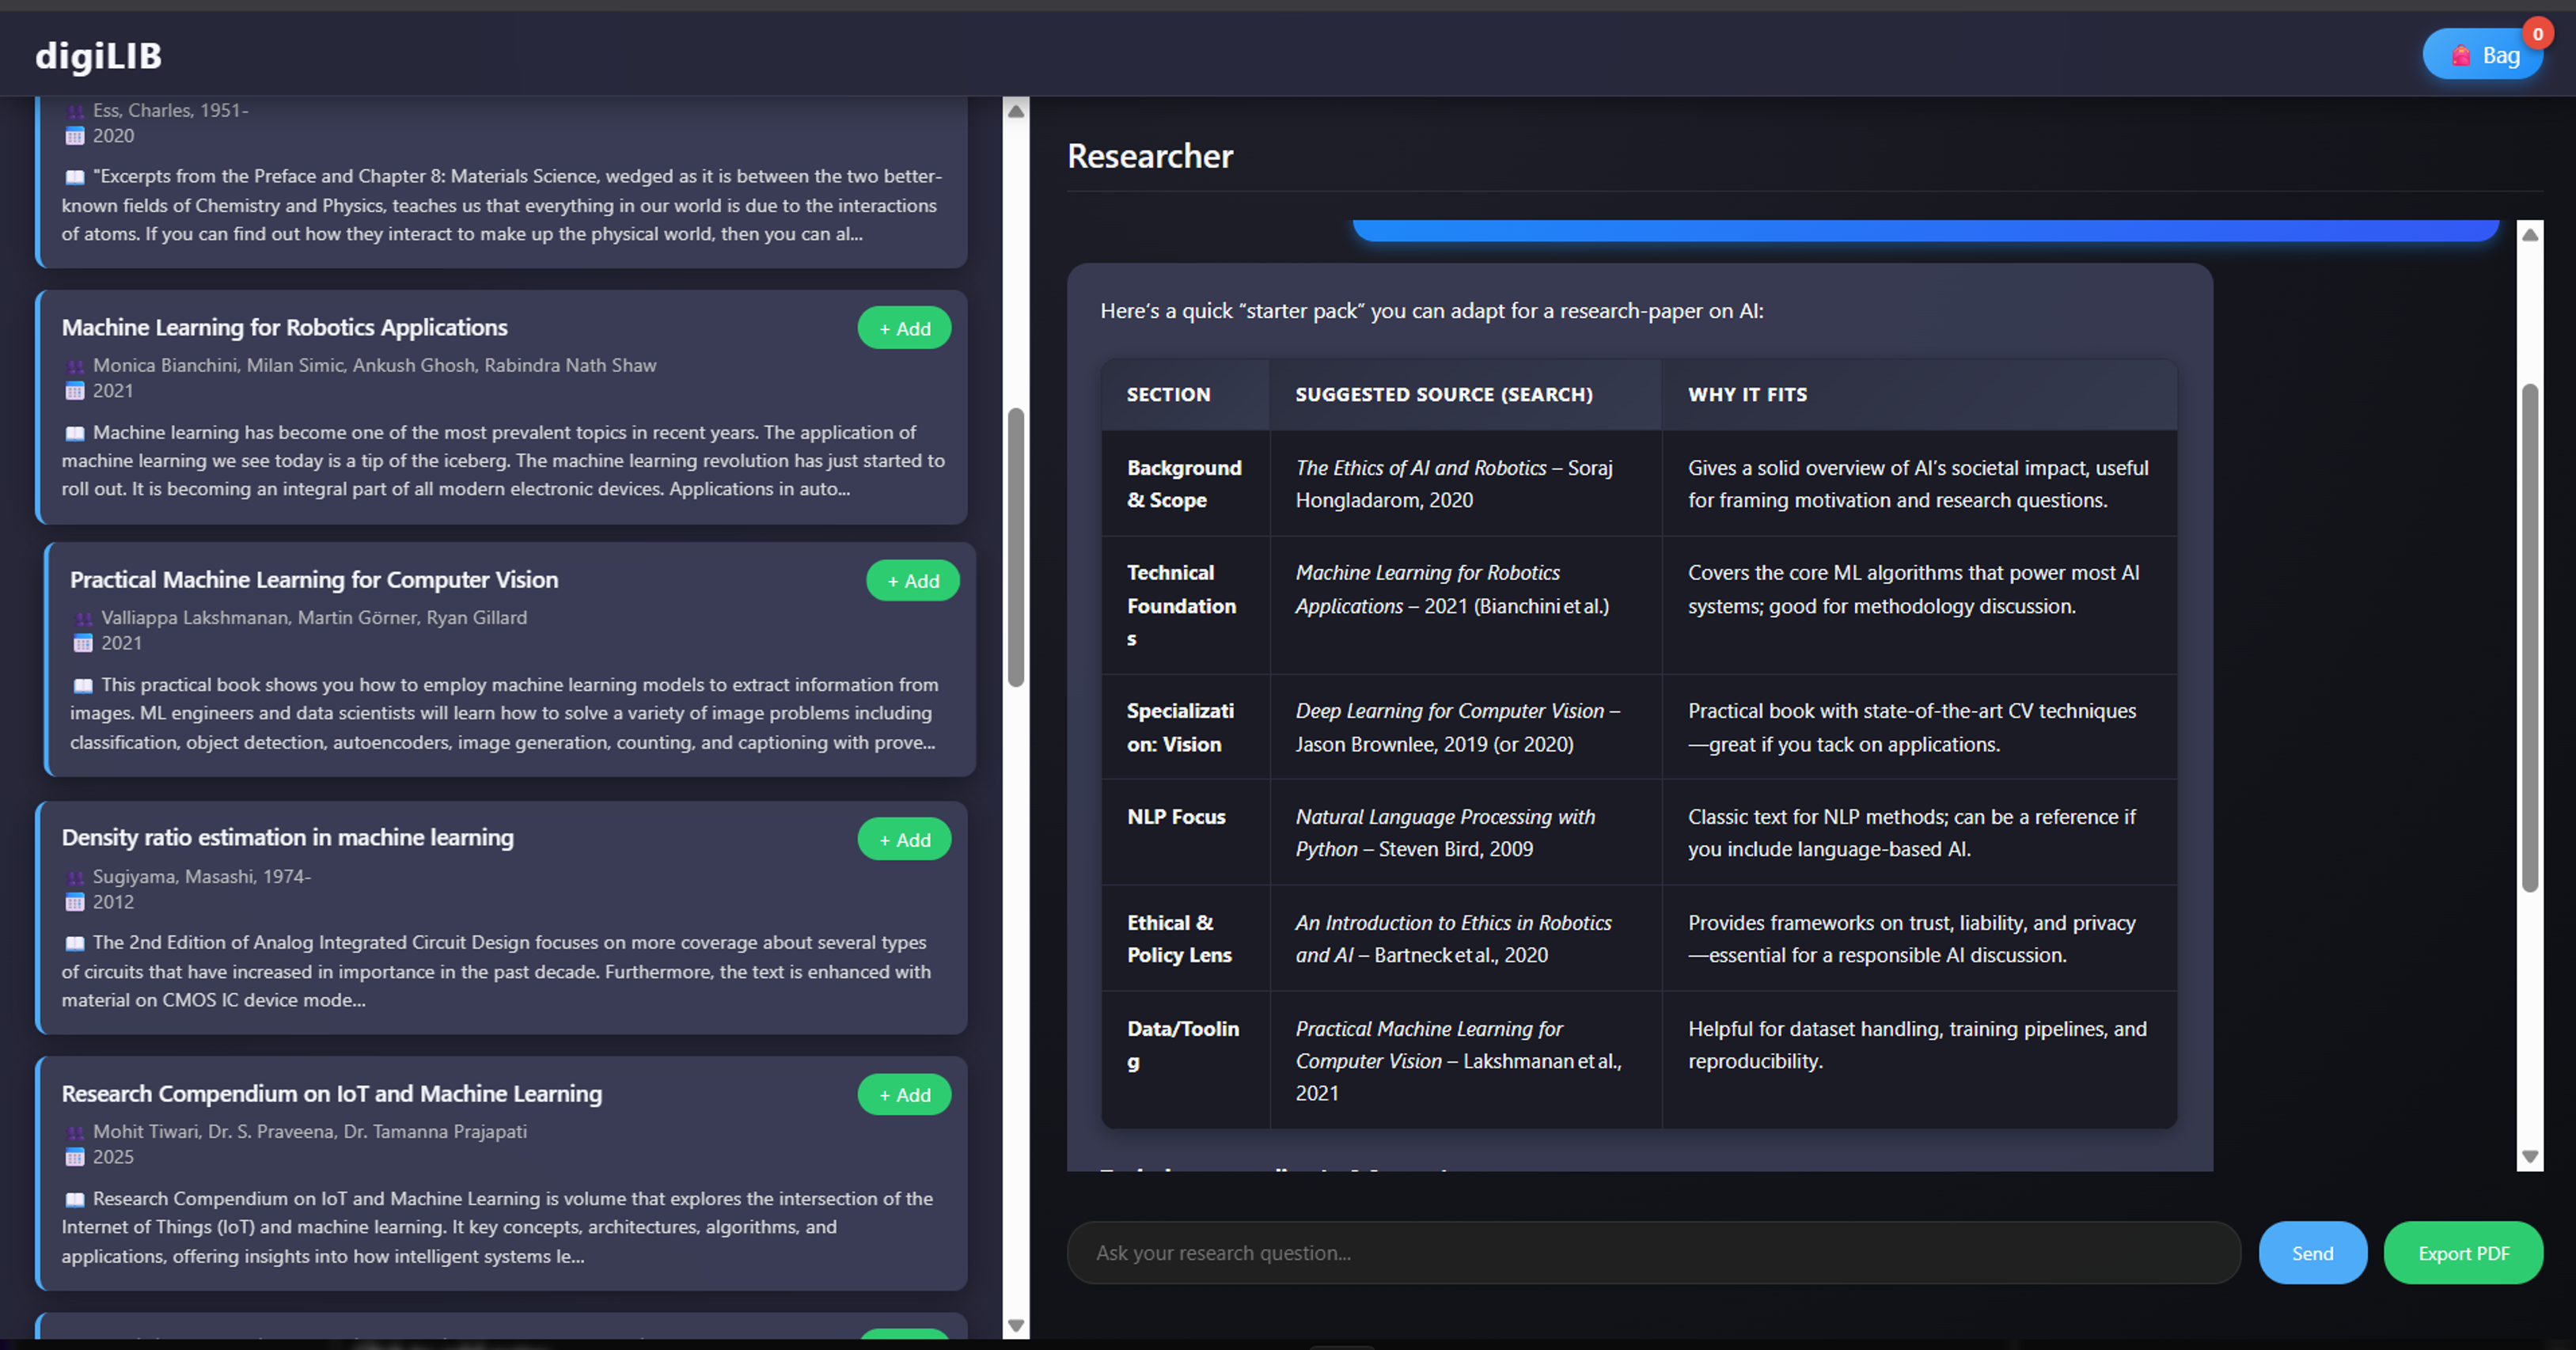Click the digiLIB logo

pos(99,55)
